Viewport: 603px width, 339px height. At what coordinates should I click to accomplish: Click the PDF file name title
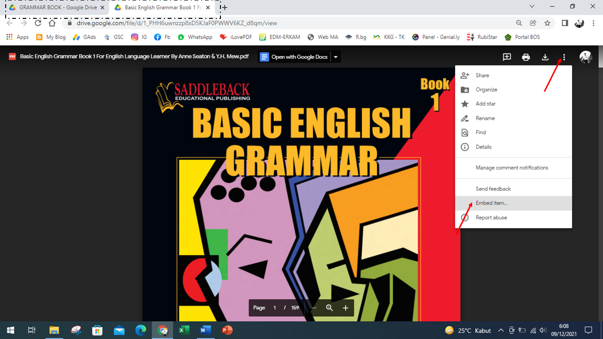pos(134,56)
